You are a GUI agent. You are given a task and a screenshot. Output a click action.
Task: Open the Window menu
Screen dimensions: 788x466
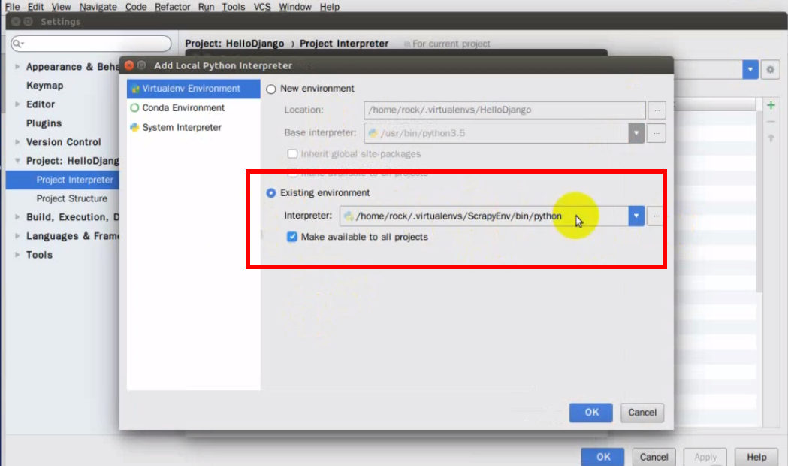[295, 7]
